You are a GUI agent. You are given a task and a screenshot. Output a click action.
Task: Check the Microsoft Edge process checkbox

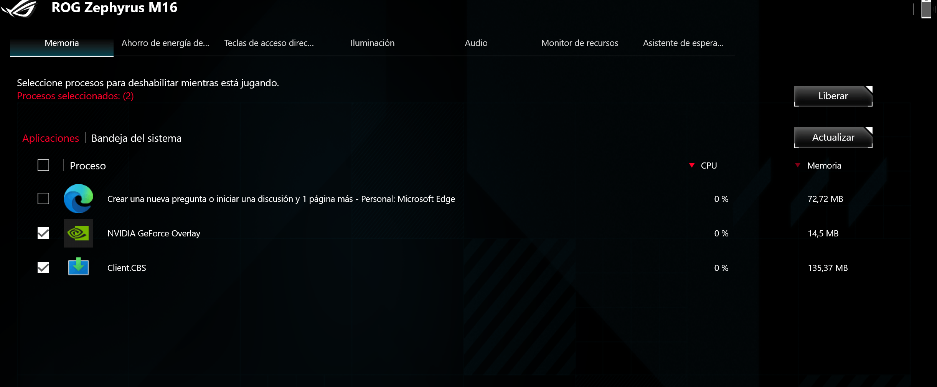(x=43, y=198)
